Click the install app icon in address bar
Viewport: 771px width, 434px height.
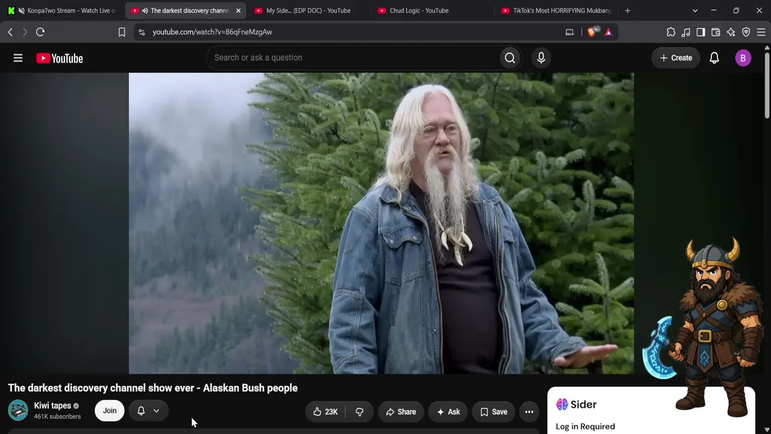click(570, 32)
